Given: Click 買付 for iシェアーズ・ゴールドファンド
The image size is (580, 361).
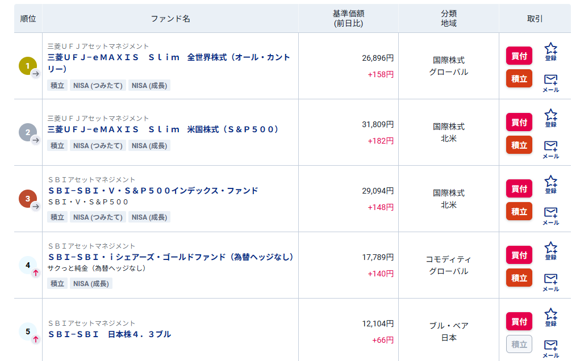Looking at the screenshot, I should [519, 255].
